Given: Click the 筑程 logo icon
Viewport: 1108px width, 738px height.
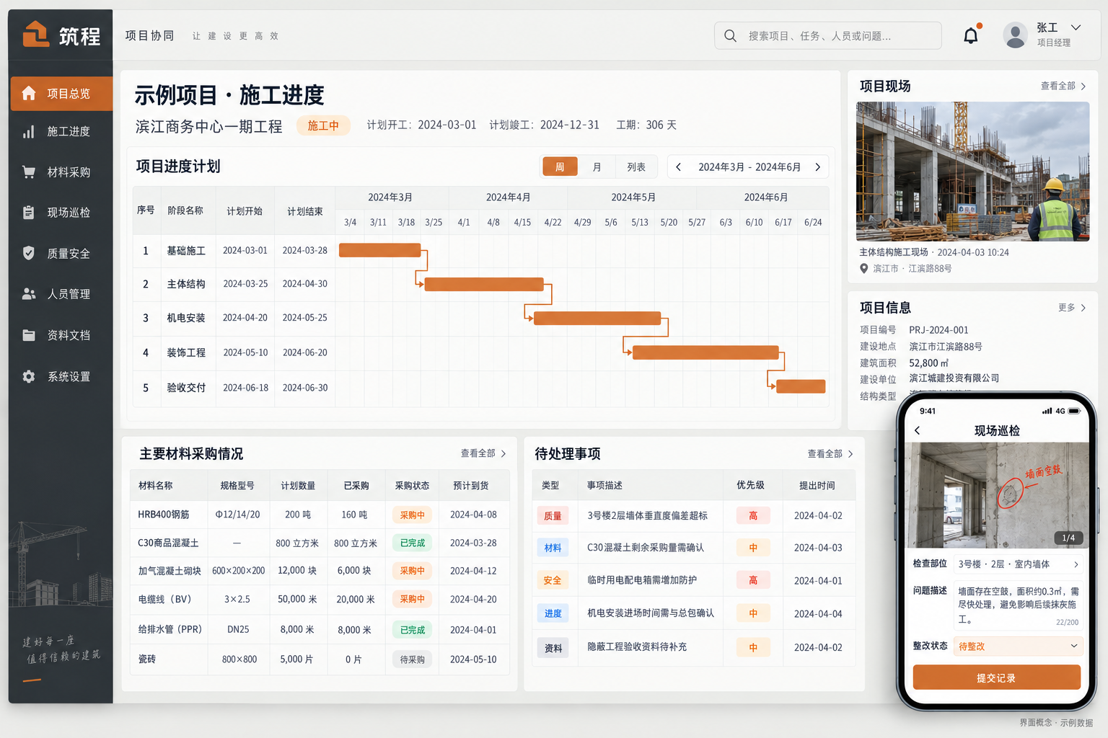Looking at the screenshot, I should 35,34.
